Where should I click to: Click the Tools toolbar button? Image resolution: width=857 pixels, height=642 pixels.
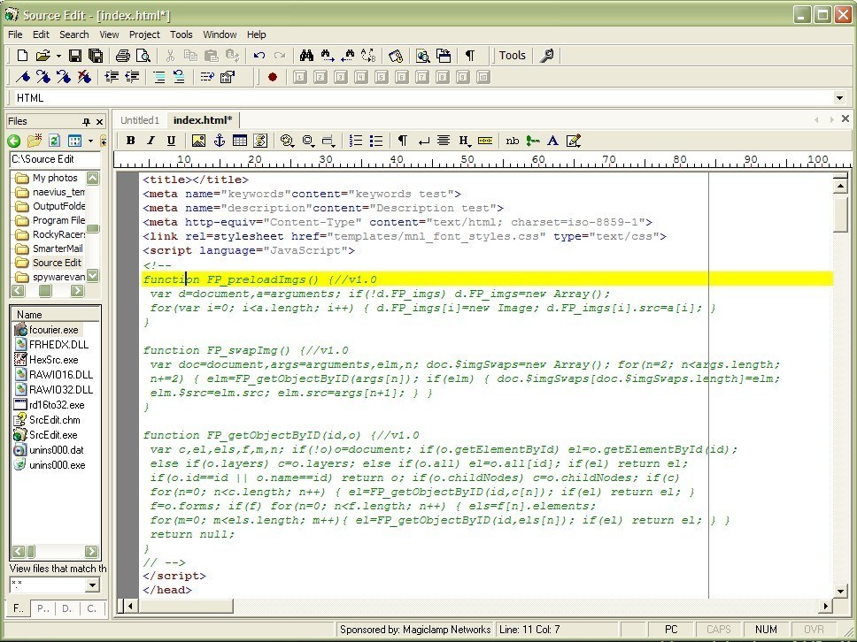coord(512,56)
